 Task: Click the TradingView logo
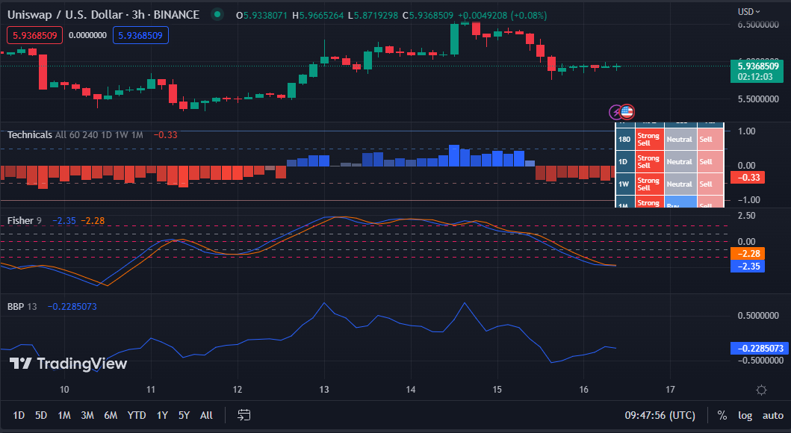point(68,364)
